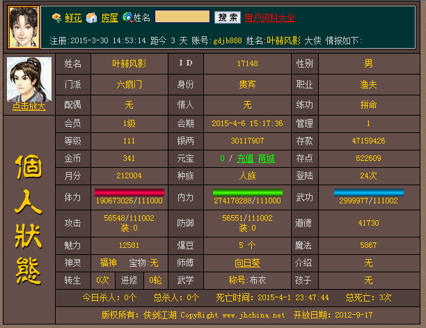Select the membership level 1级

[x=129, y=124]
